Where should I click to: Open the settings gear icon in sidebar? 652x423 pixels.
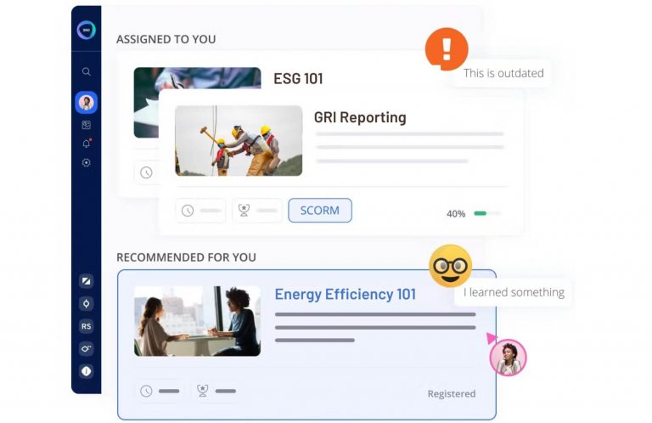(x=86, y=162)
